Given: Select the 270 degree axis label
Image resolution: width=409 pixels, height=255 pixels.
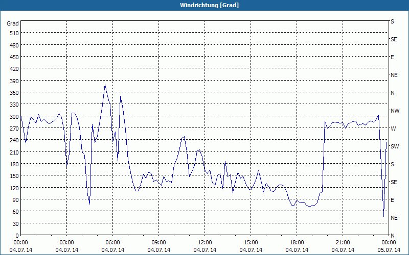Looking at the screenshot, I should point(14,129).
